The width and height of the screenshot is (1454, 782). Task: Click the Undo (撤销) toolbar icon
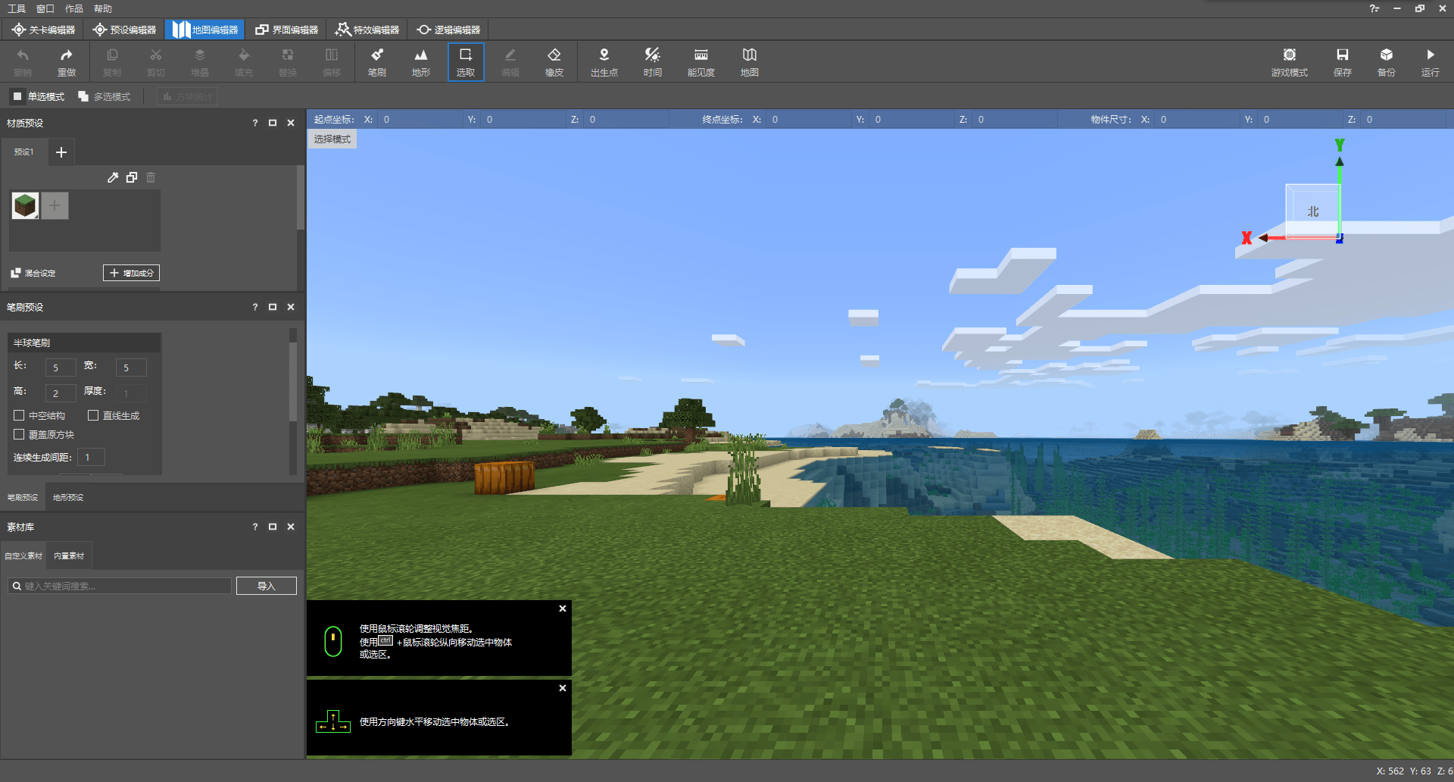pyautogui.click(x=23, y=61)
